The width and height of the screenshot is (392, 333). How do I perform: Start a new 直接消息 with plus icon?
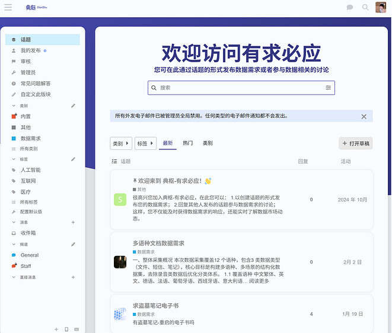coord(74,277)
